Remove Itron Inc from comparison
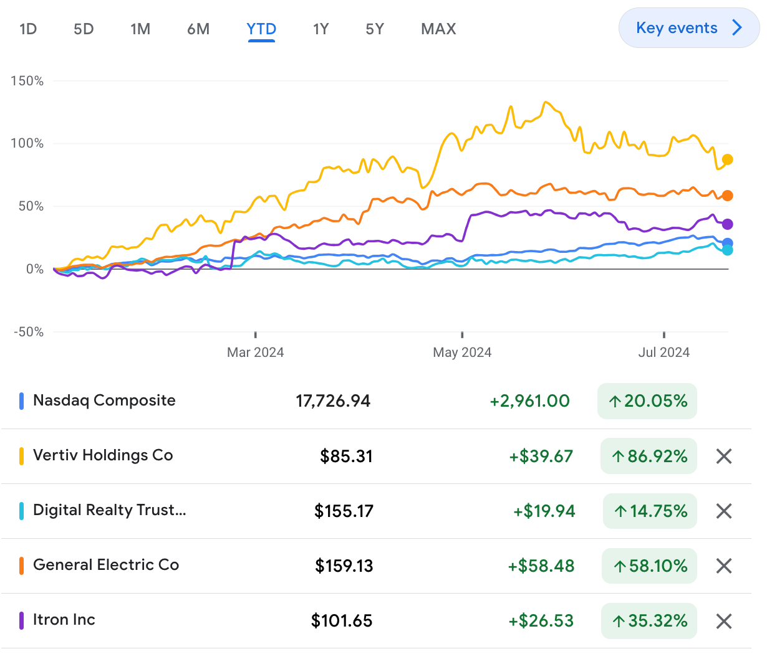This screenshot has height=654, width=767. click(724, 621)
